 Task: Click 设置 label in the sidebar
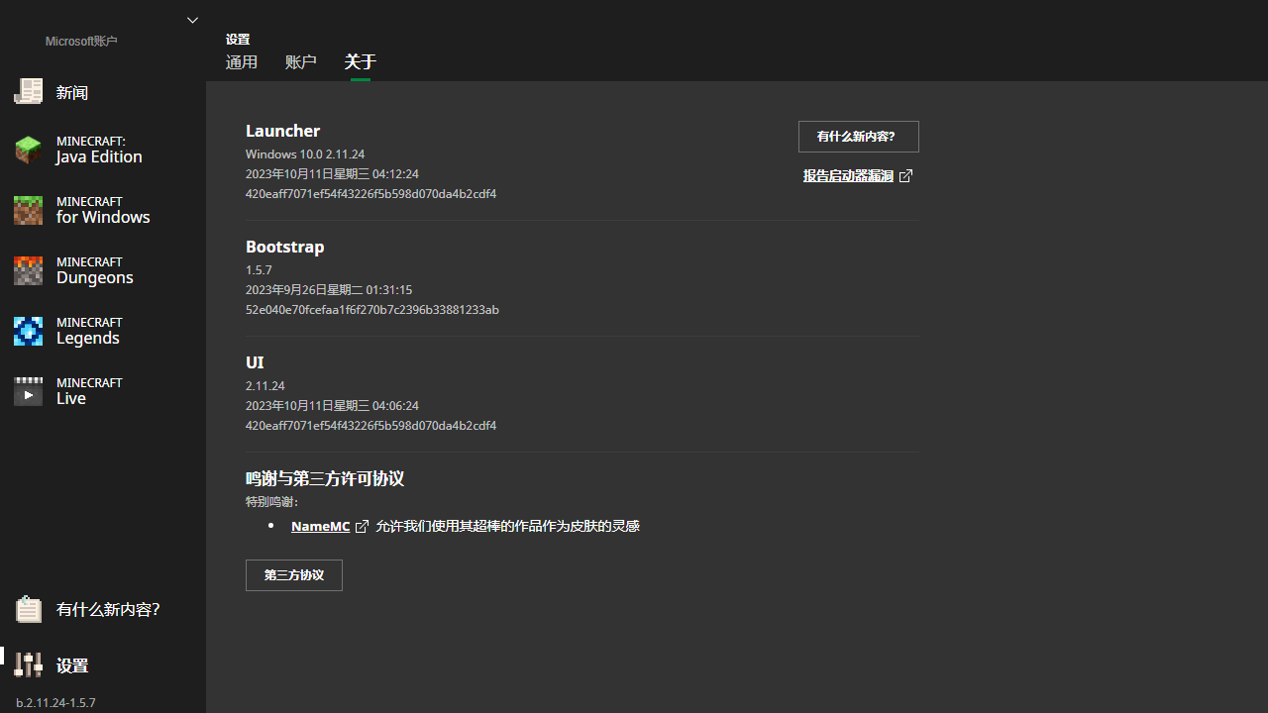tap(72, 665)
